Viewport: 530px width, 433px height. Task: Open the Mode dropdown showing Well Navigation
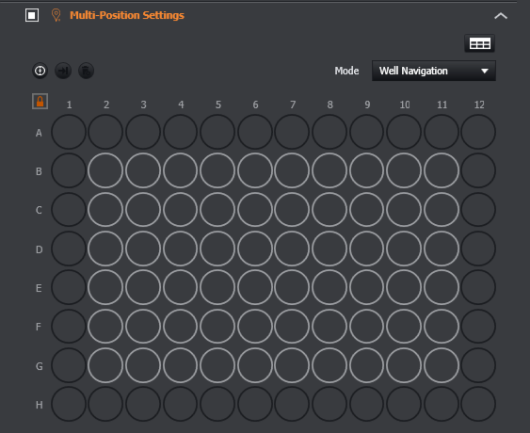click(x=434, y=71)
